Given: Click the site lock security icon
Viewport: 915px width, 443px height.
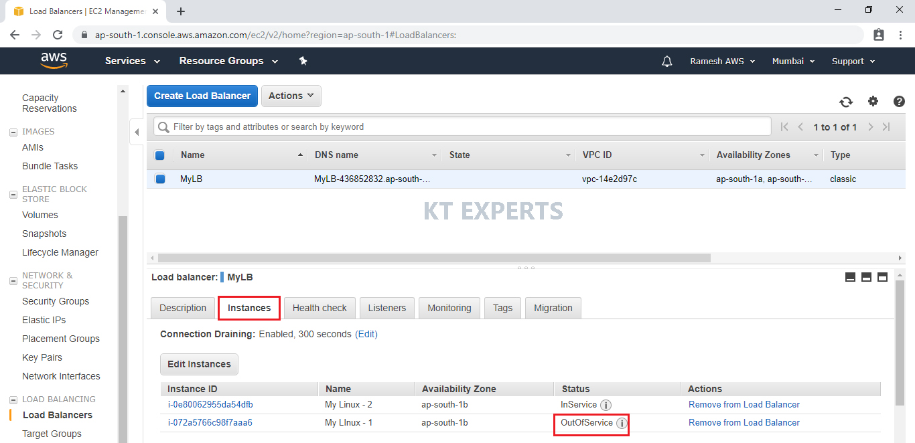Looking at the screenshot, I should (x=84, y=35).
